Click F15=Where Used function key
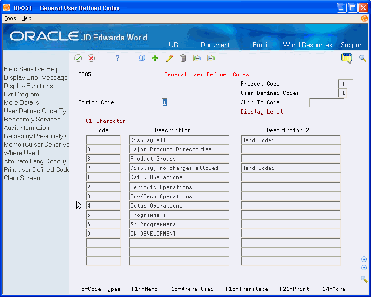371x297 pixels. (x=191, y=289)
